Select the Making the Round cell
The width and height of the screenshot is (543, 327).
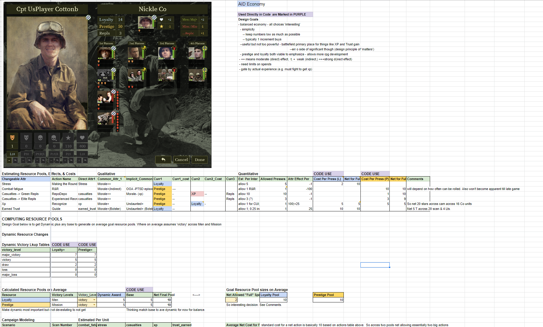(x=64, y=184)
